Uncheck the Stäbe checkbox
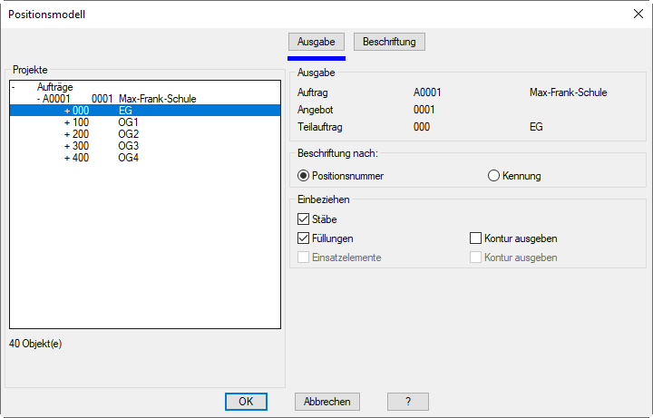 pos(304,219)
